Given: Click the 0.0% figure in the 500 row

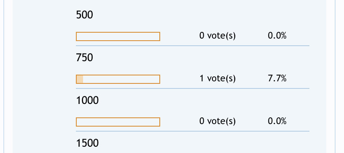Looking at the screenshot, I should pyautogui.click(x=277, y=35).
